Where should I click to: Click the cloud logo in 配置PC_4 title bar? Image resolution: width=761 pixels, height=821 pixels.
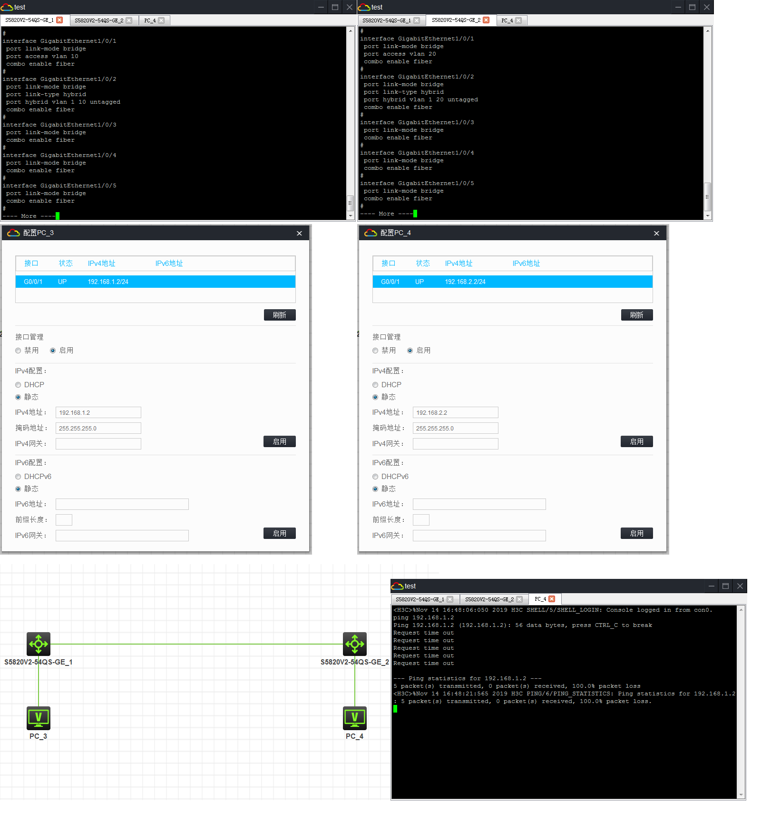tap(371, 233)
